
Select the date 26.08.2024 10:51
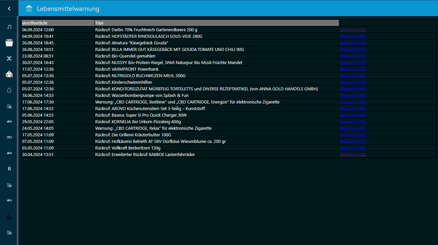[38, 49]
